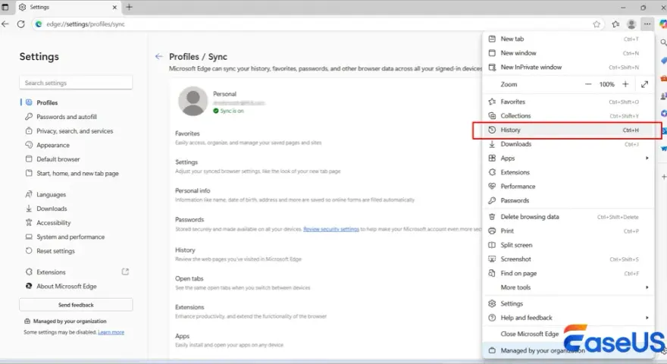Click Managed by your organization menu entry
Screen dimensions: 667x364
[568, 351]
